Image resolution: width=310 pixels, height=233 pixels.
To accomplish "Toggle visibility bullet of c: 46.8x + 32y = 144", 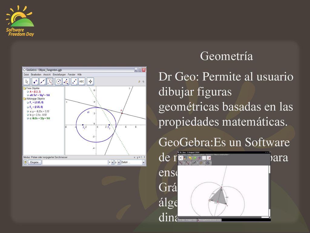I will point(28,119).
